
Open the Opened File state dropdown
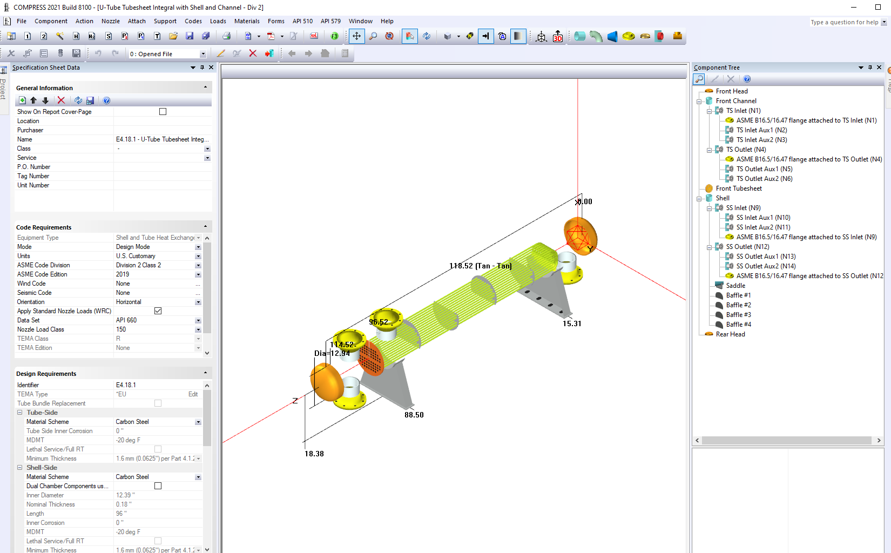[x=203, y=54]
